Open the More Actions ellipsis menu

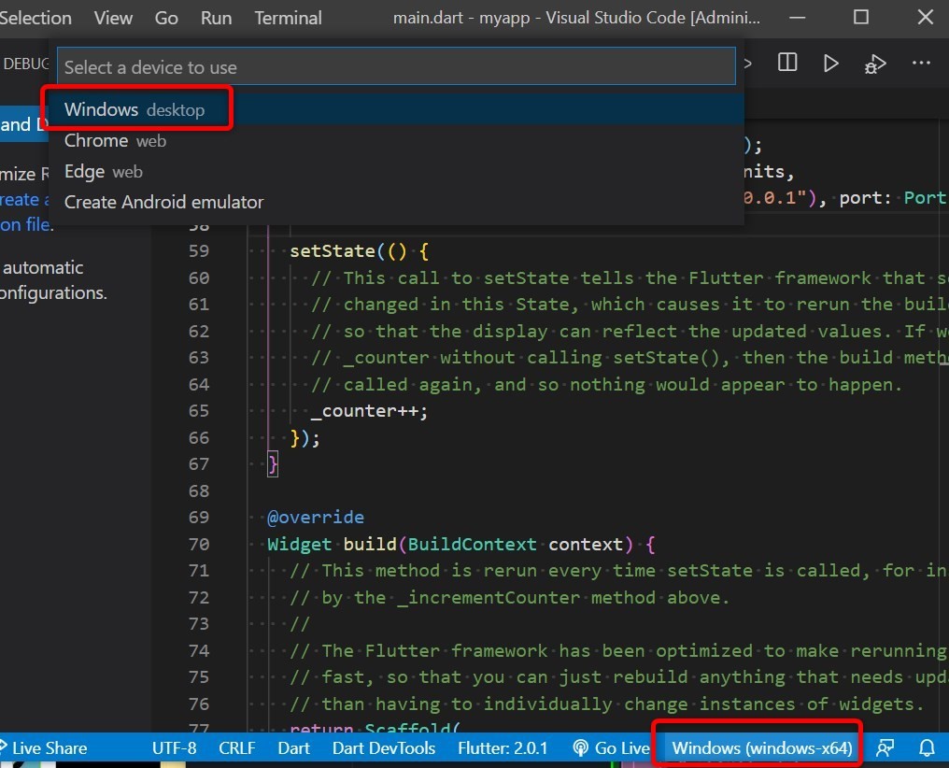point(921,63)
